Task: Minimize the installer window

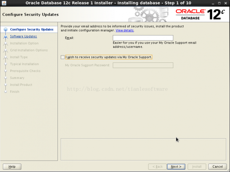Action: (213, 3)
